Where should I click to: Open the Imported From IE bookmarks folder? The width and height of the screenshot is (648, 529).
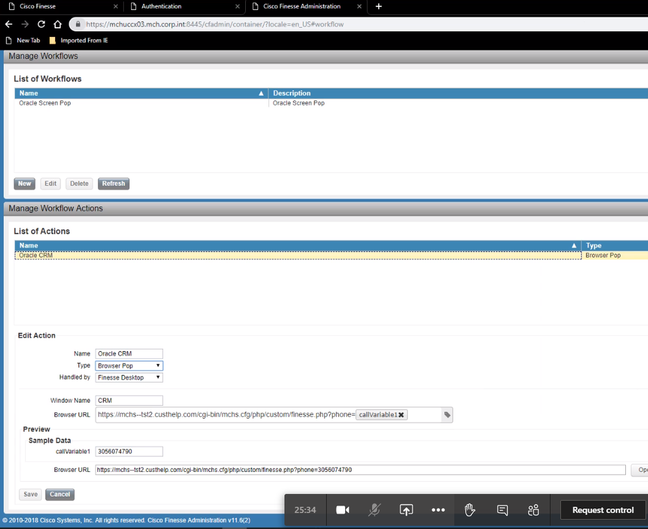click(79, 40)
